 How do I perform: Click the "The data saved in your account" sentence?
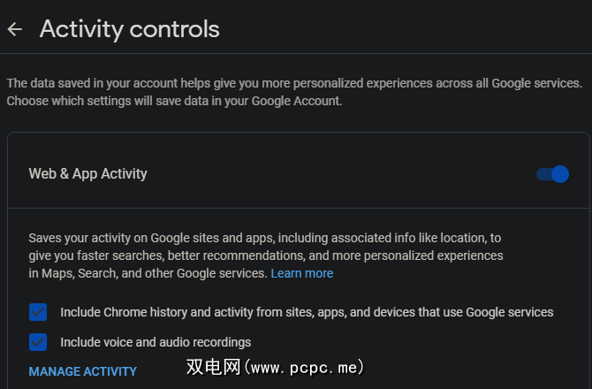pyautogui.click(x=133, y=83)
